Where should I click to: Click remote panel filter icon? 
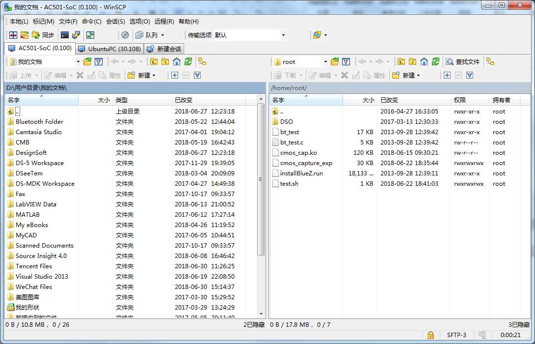click(x=346, y=61)
